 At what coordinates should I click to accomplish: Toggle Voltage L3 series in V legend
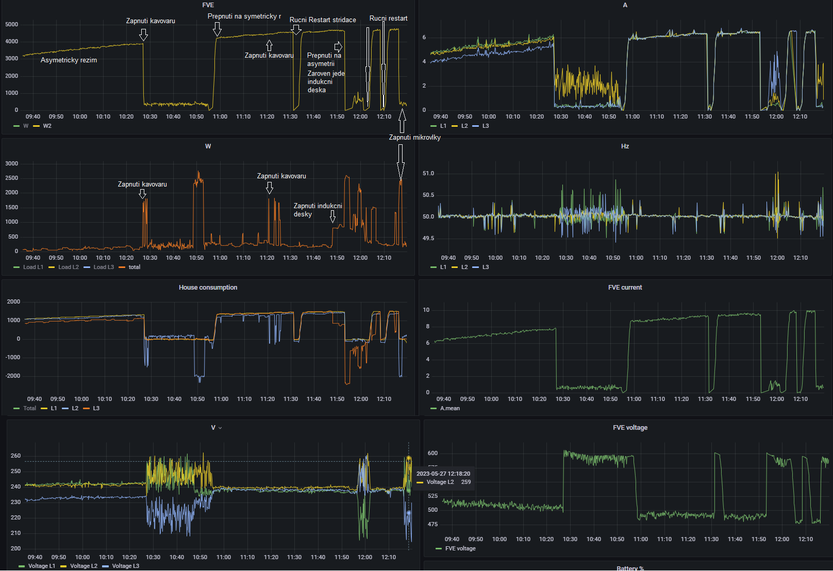126,566
